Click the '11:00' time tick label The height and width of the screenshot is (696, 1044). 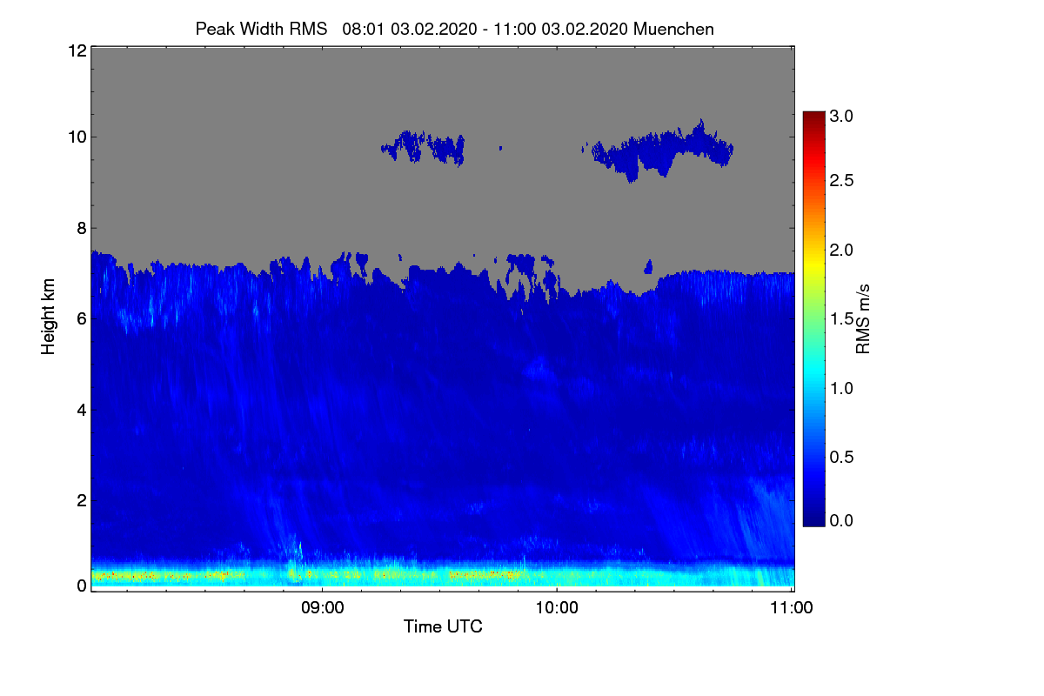pyautogui.click(x=792, y=608)
